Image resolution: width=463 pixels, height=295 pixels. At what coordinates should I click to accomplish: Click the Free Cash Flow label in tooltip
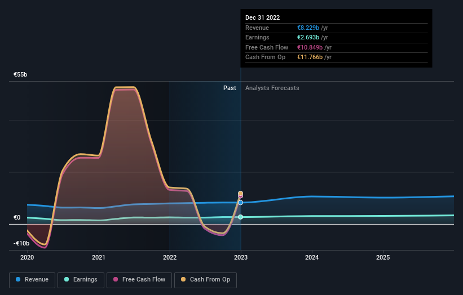pos(267,47)
